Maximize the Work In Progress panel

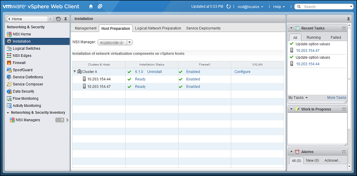click(344, 109)
